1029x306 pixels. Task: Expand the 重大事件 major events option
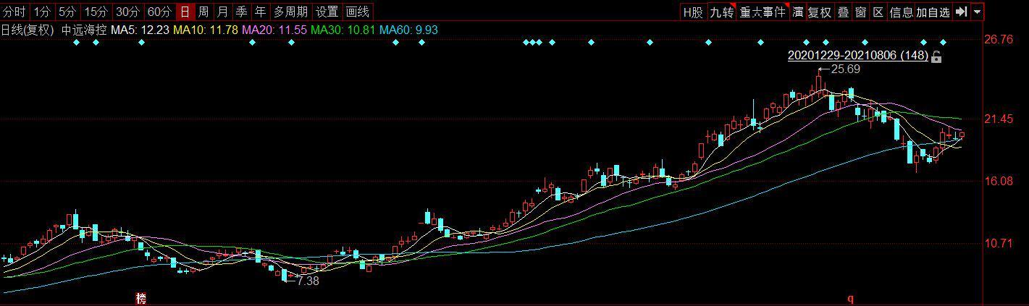tap(763, 12)
